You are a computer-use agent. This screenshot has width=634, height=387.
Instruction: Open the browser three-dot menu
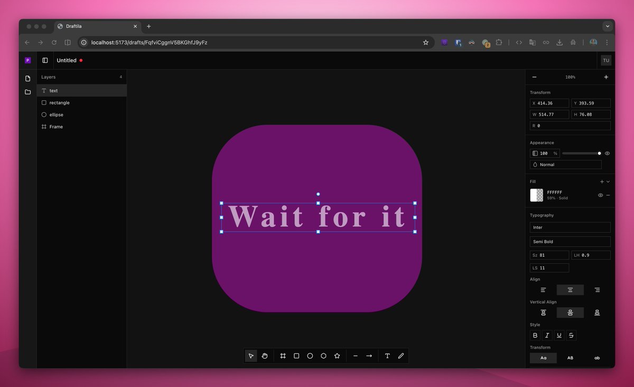607,42
